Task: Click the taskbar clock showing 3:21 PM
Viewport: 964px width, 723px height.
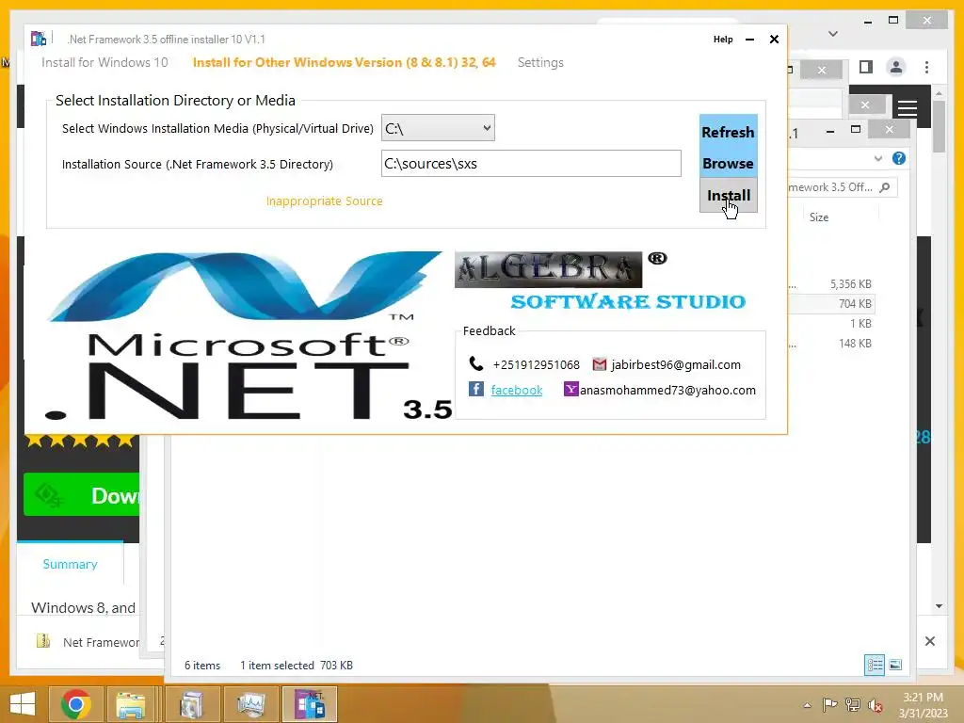Action: [x=923, y=704]
